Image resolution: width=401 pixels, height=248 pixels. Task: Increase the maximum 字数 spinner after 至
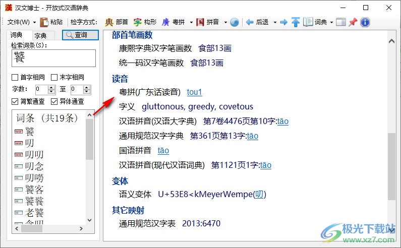[x=87, y=87]
